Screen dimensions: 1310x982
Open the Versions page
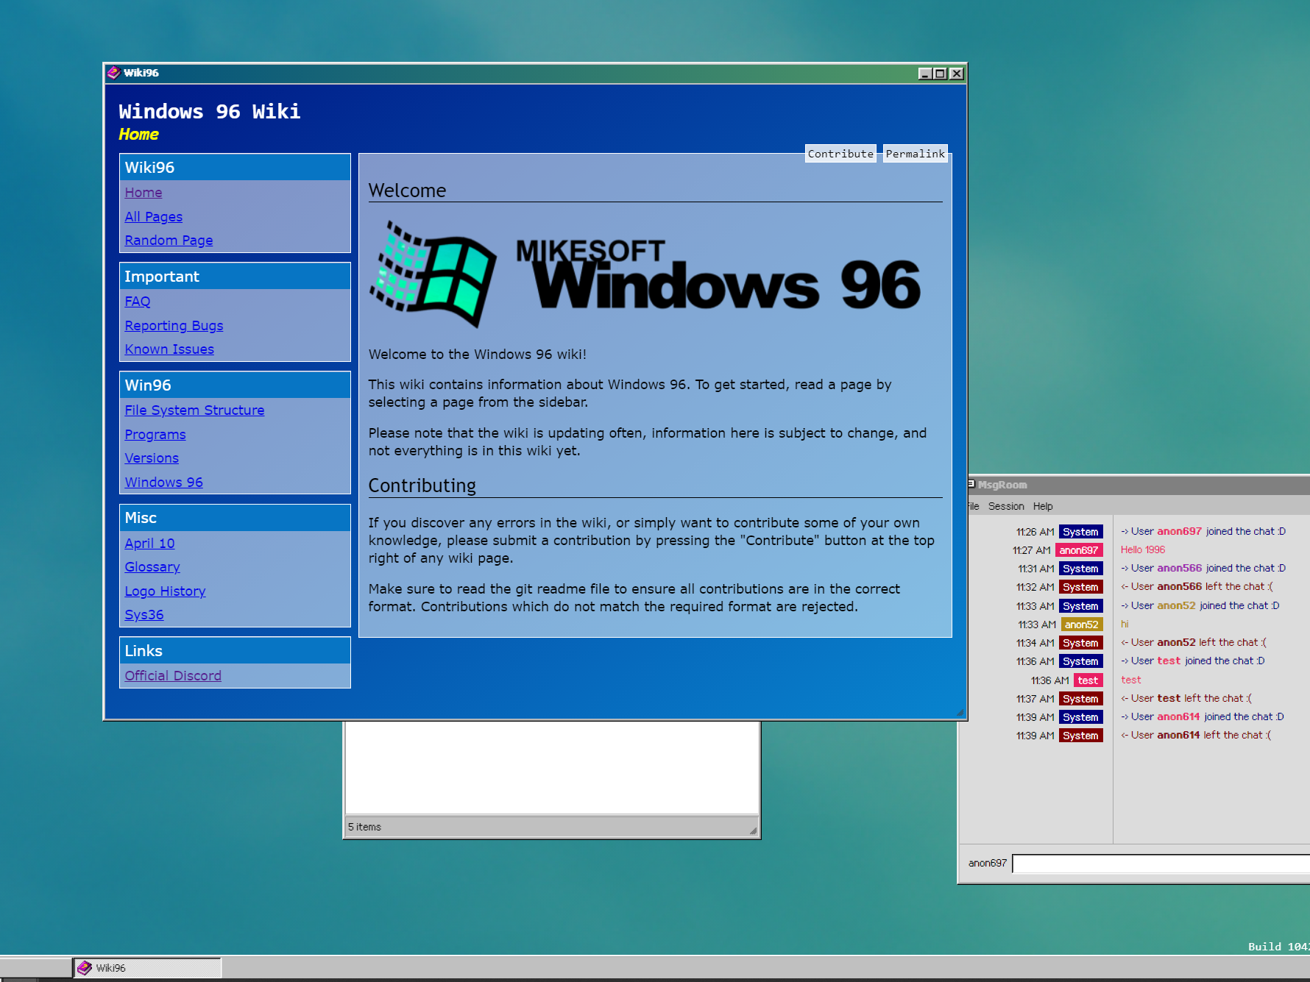click(152, 458)
